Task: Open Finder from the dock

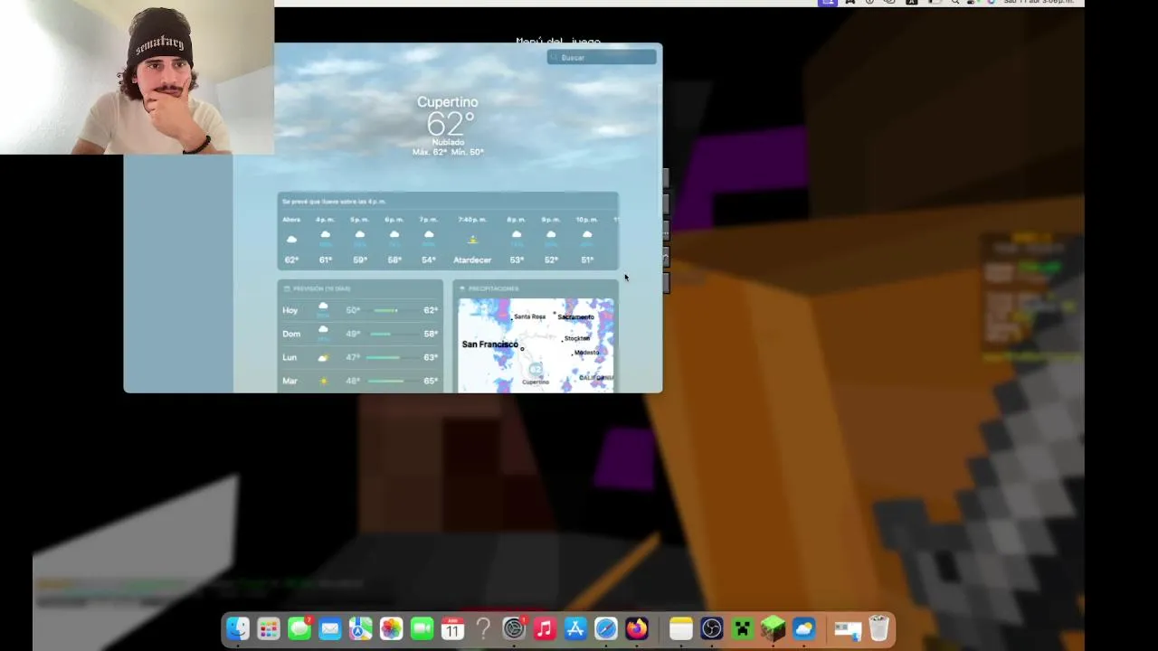Action: (238, 628)
